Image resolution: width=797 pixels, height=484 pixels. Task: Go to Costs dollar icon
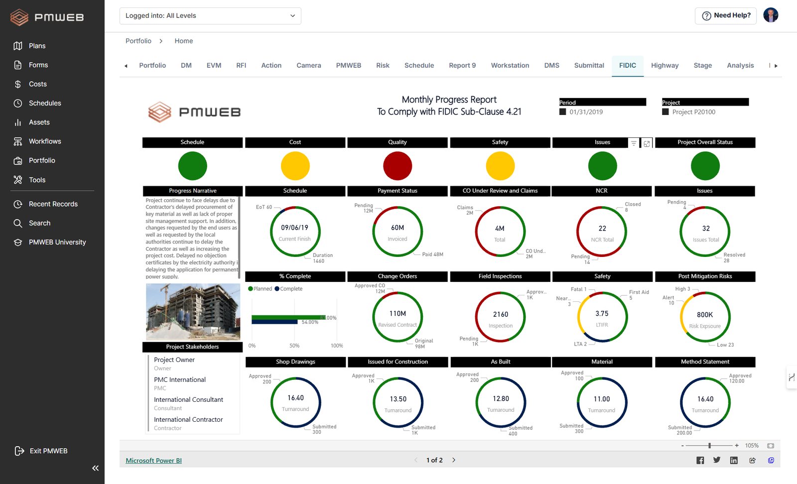[18, 84]
